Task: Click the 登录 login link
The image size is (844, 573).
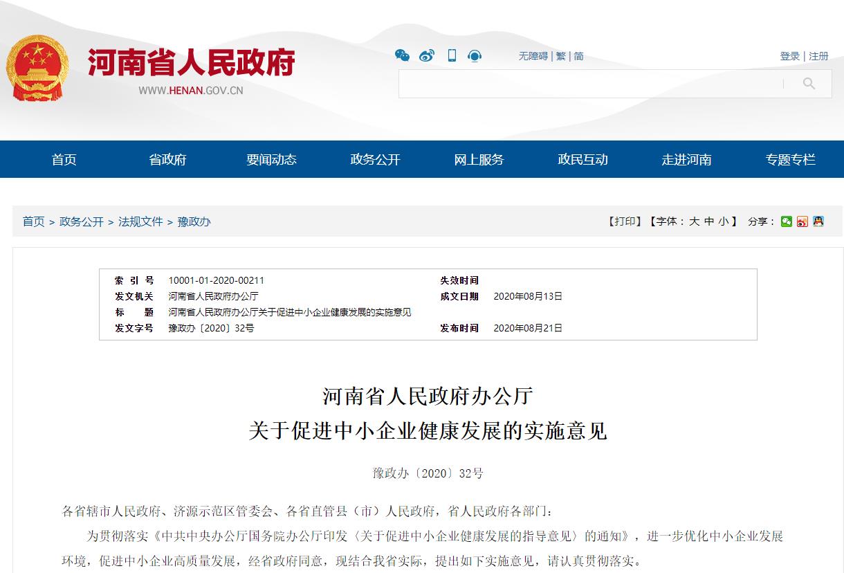Action: [790, 56]
